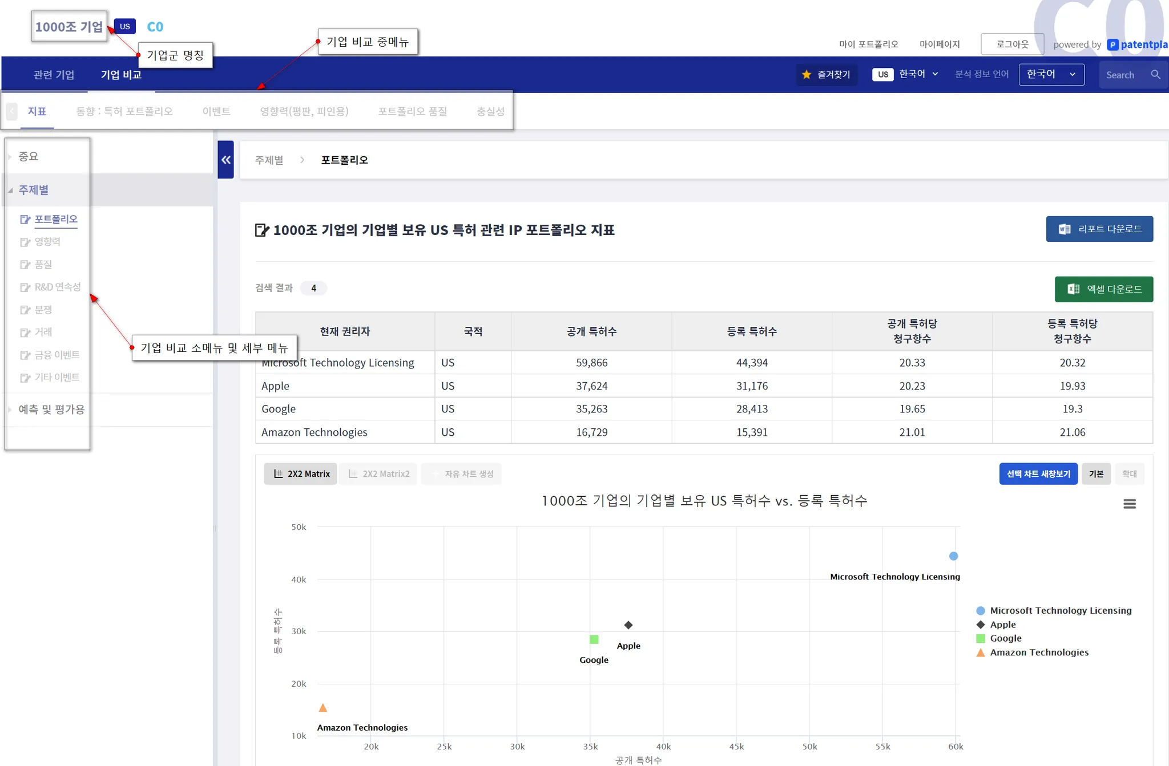Click the Excel icon on excel download
Viewport: 1169px width, 766px height.
point(1073,289)
